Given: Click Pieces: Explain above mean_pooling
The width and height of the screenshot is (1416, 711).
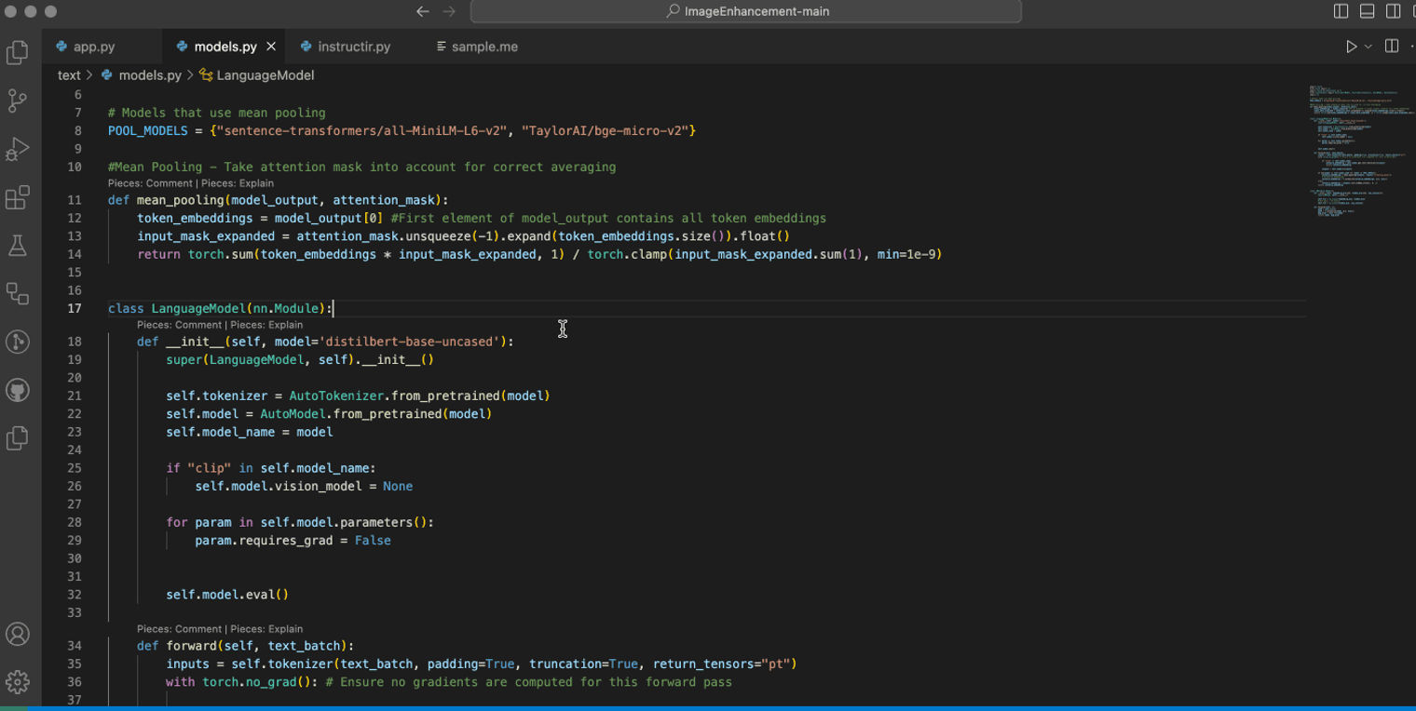Looking at the screenshot, I should 238,183.
